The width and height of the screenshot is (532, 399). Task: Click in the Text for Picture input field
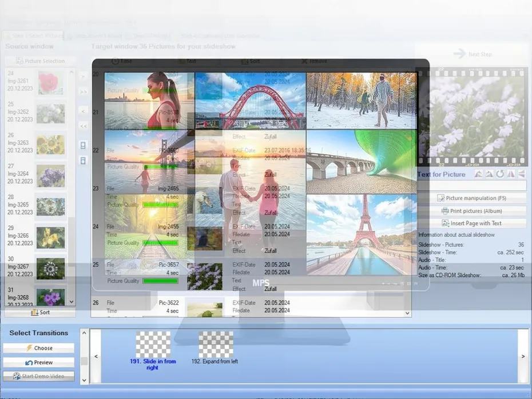(x=471, y=186)
